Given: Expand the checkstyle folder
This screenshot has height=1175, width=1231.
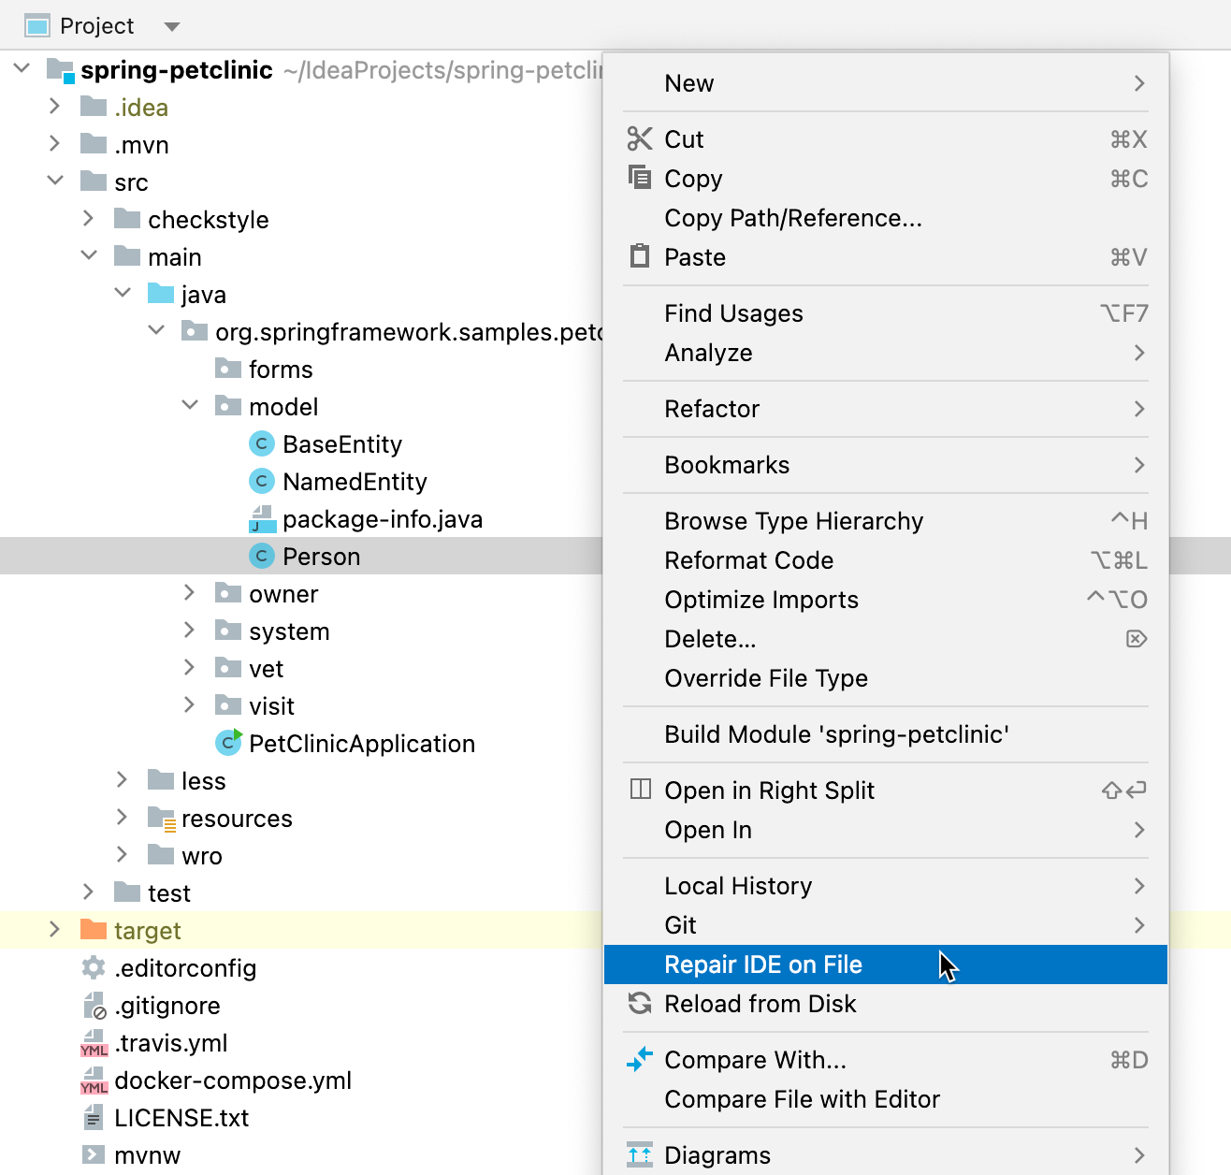Looking at the screenshot, I should click(x=89, y=218).
